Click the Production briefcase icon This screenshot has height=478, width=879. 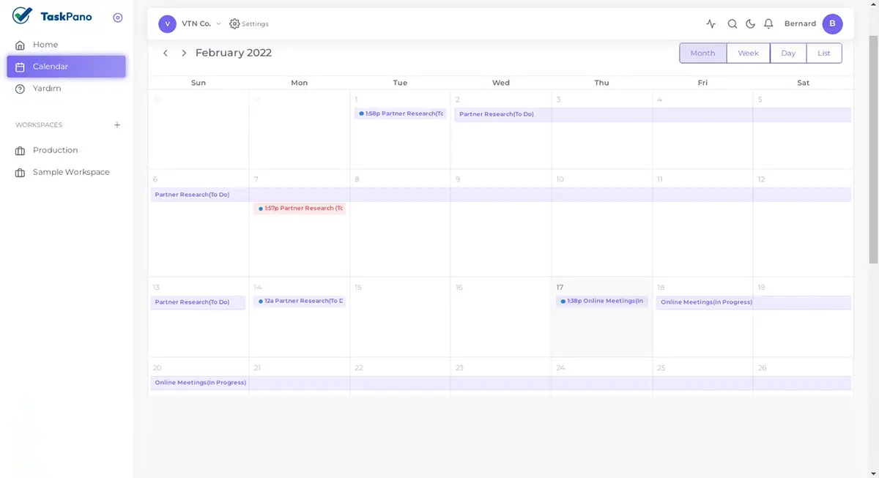pos(21,151)
